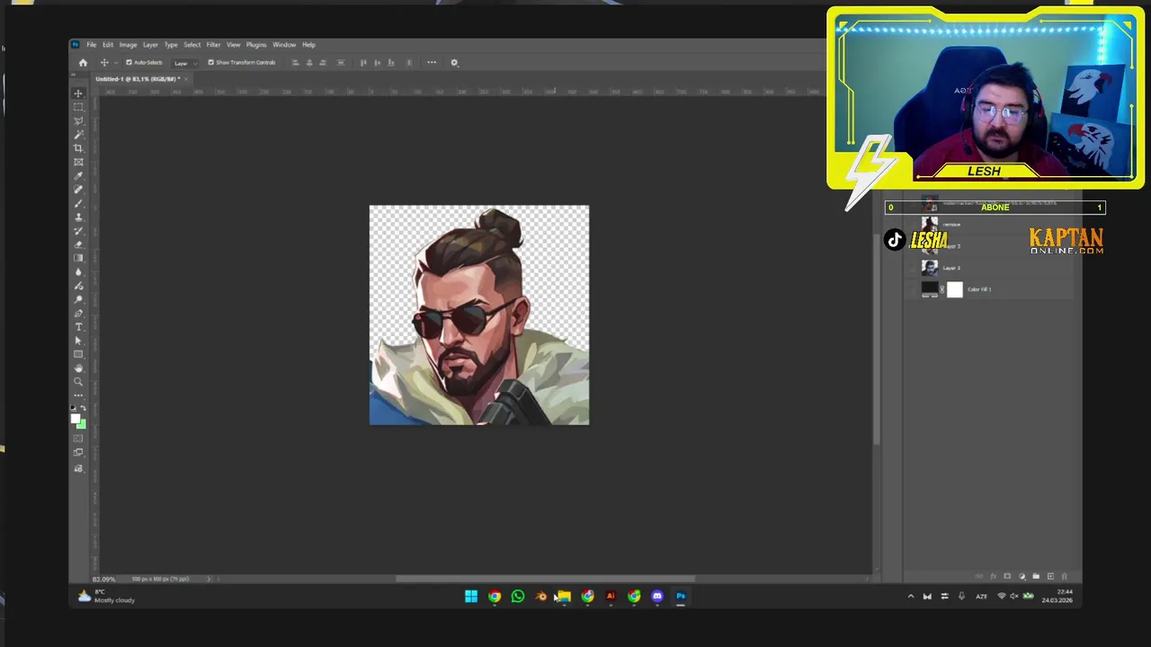The height and width of the screenshot is (647, 1151).
Task: Click the Create new layer icon
Action: coord(1050,576)
